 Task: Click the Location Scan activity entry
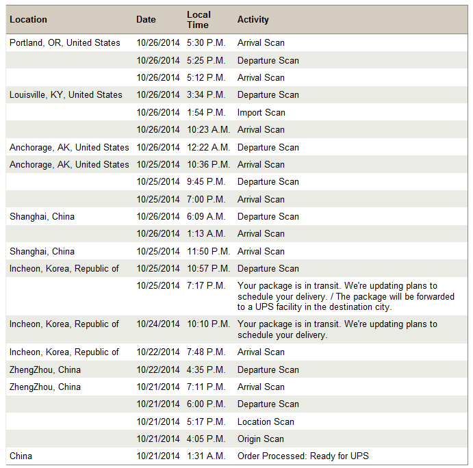click(266, 422)
